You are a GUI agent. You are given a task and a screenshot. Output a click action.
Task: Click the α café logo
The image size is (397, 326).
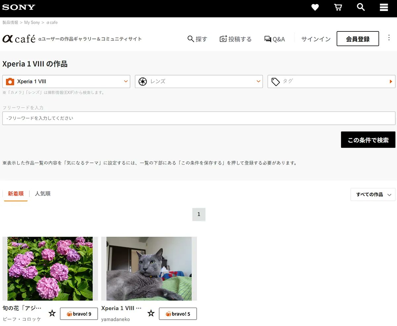click(x=19, y=38)
